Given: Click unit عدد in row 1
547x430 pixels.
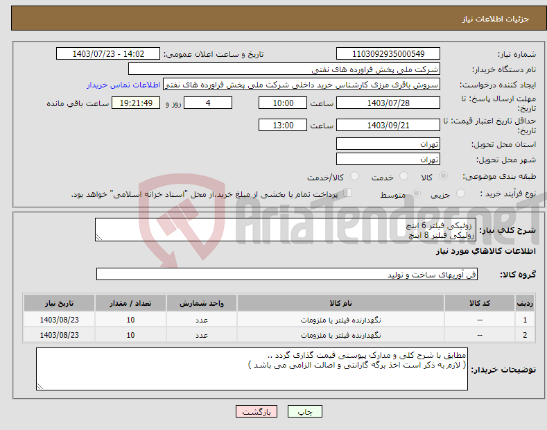Looking at the screenshot, I should [x=202, y=320].
